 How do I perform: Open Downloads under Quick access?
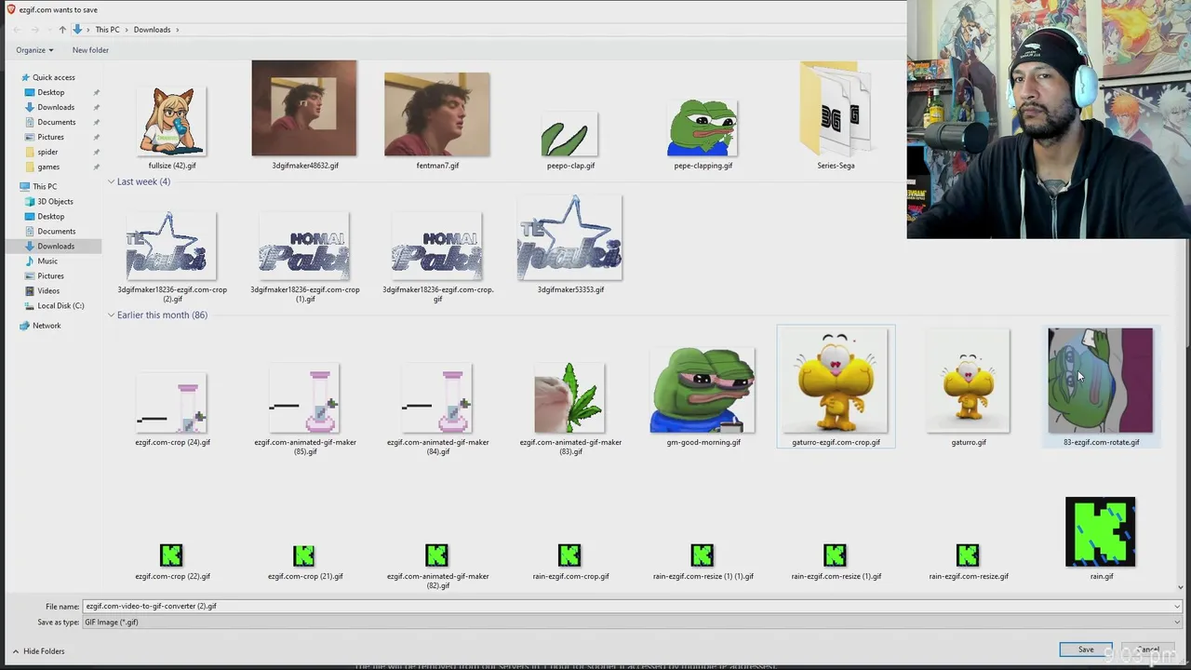tap(56, 107)
